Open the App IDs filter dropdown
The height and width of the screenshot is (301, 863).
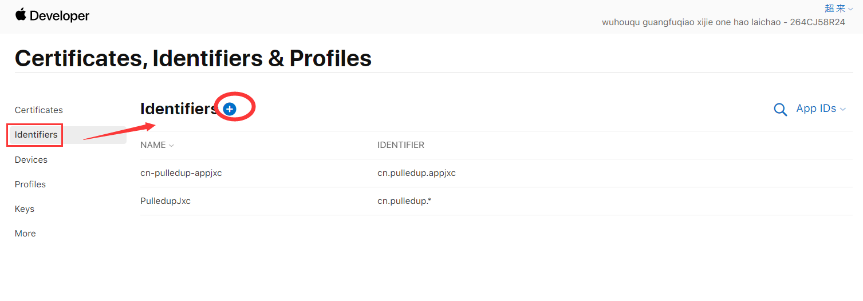(821, 109)
